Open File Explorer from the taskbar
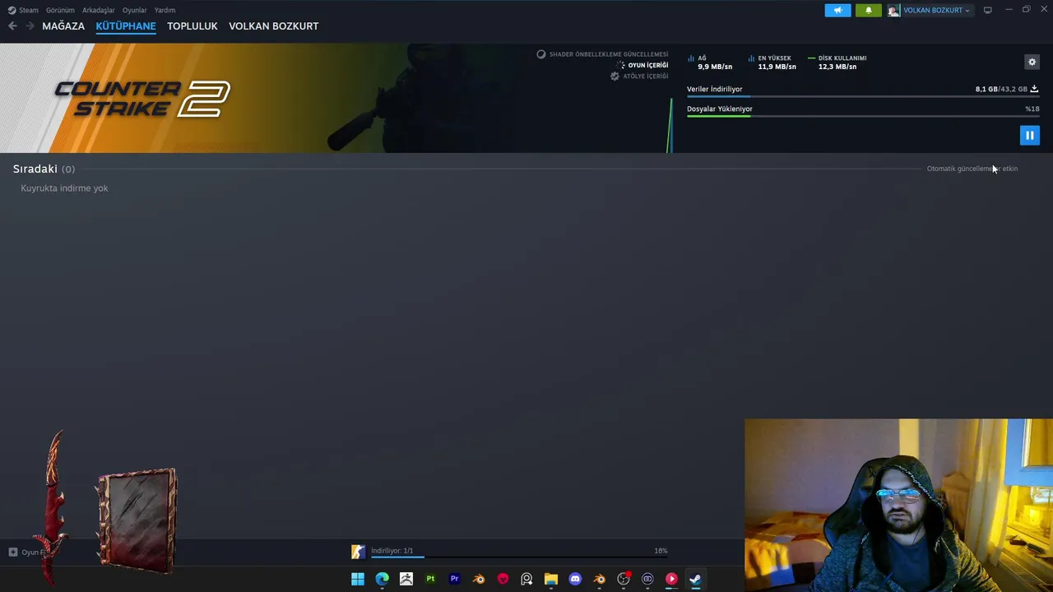Viewport: 1053px width, 592px height. coord(551,579)
